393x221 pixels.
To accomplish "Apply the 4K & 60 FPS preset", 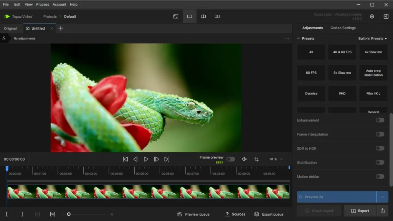I will 342,52.
